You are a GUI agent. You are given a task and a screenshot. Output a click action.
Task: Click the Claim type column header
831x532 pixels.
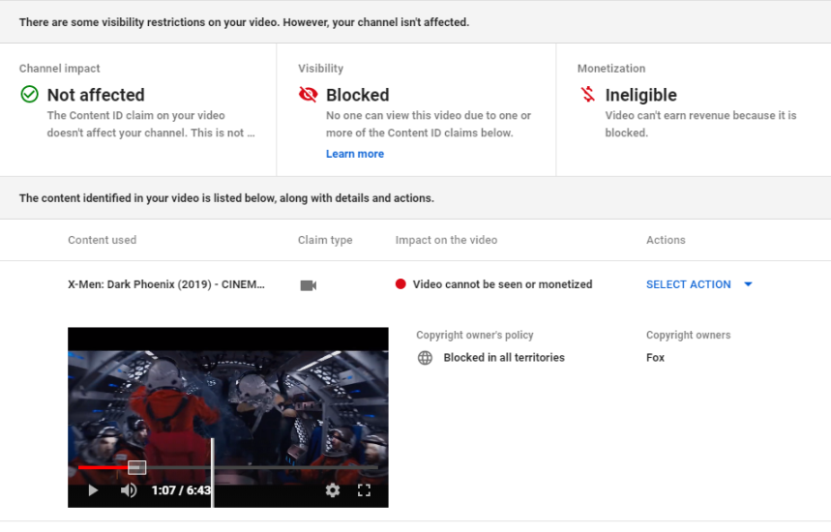tap(325, 240)
